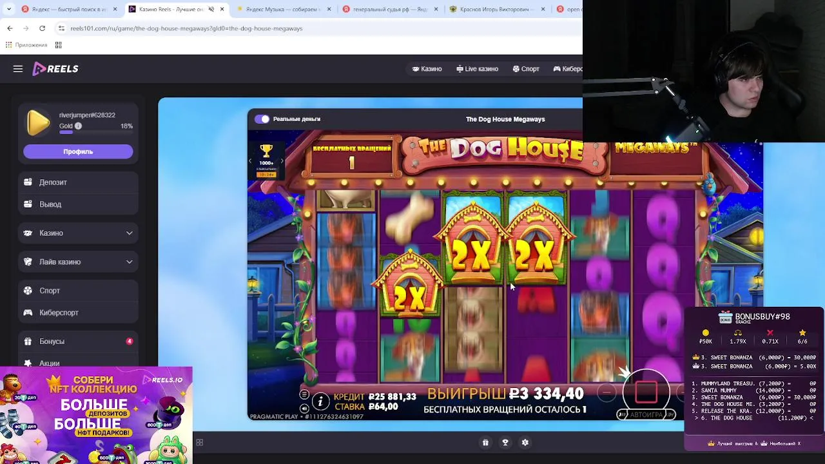The height and width of the screenshot is (464, 825).
Task: Click The Dog House row six in list
Action: click(x=754, y=418)
